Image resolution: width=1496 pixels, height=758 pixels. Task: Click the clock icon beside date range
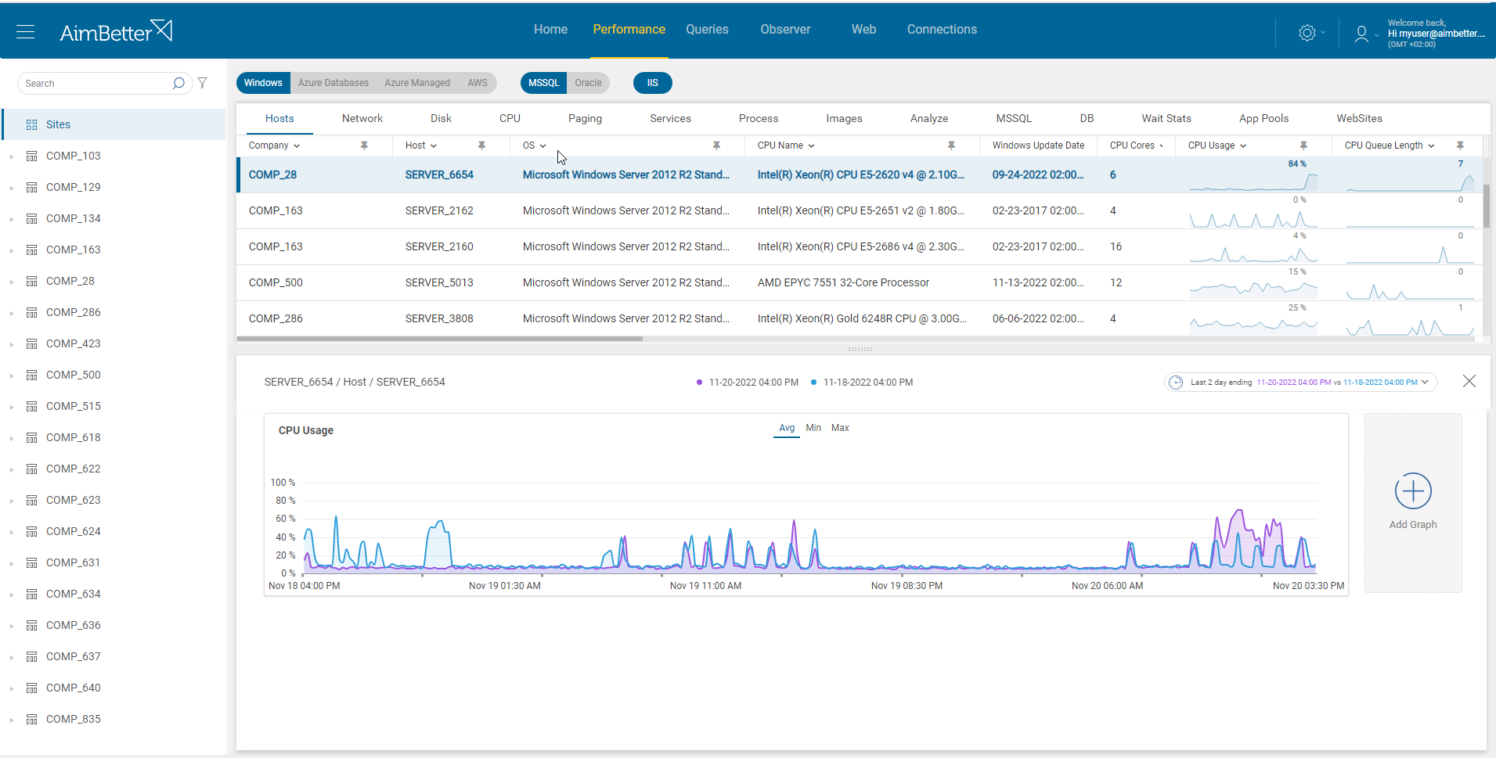(1177, 382)
